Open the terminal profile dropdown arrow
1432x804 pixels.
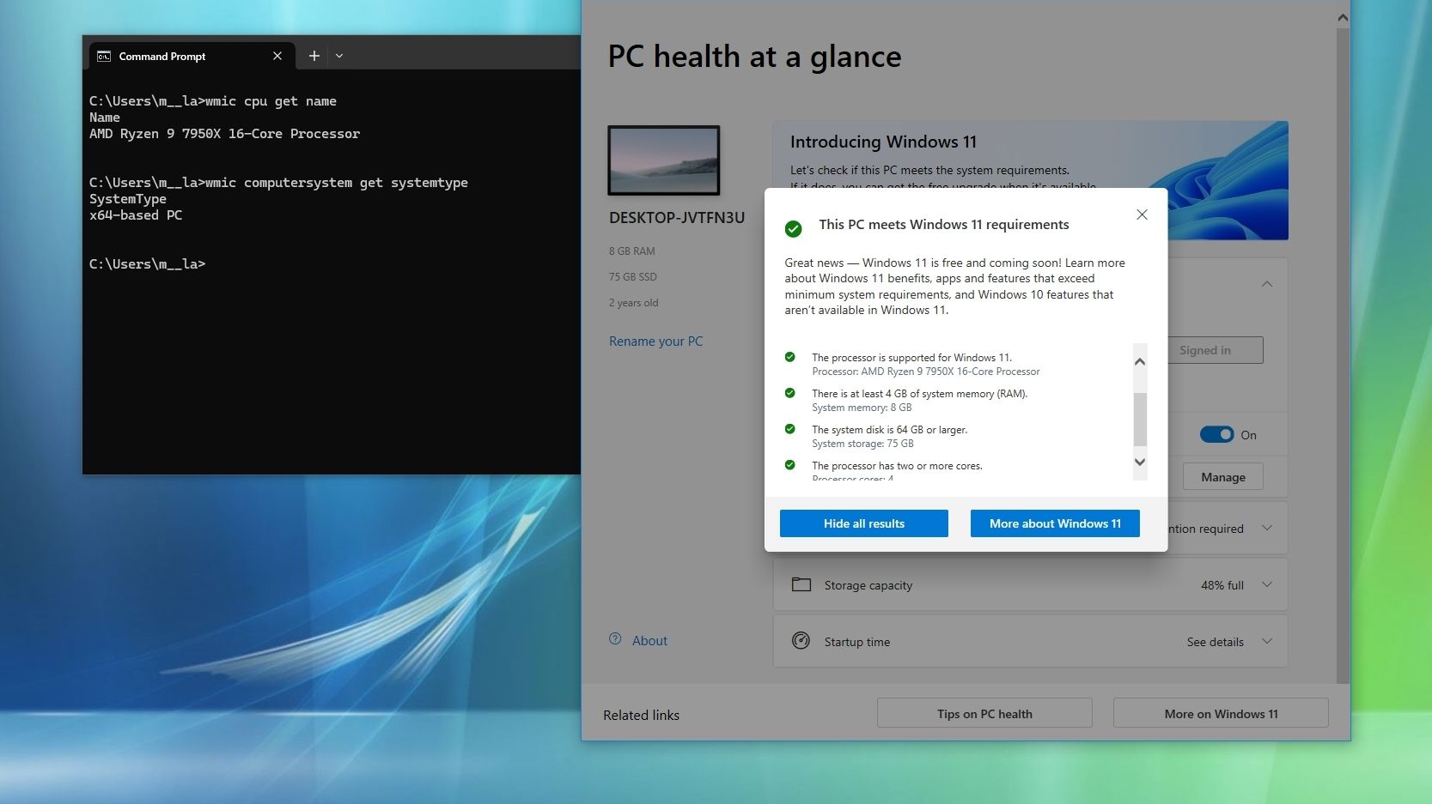click(339, 56)
